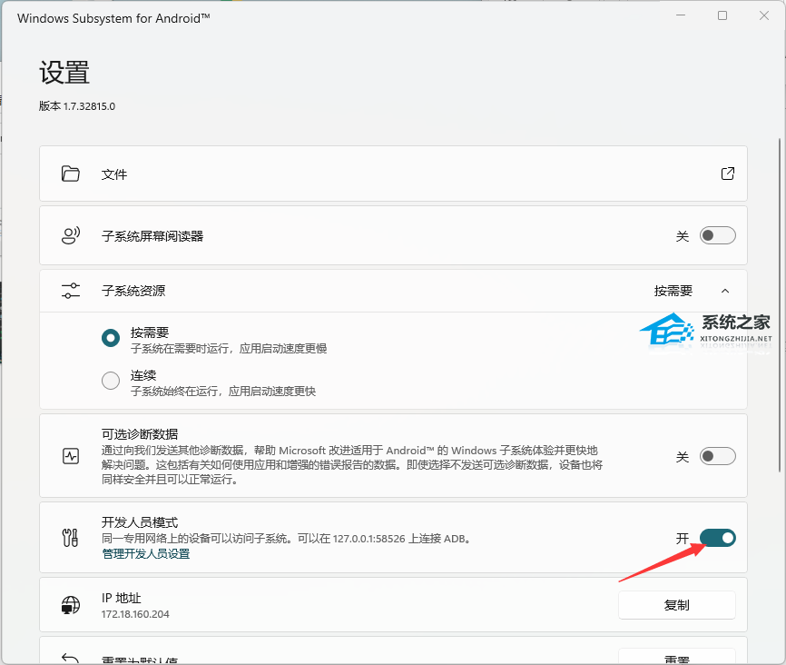Choose the 连续 radio option
Viewport: 786px width, 665px height.
[x=111, y=381]
